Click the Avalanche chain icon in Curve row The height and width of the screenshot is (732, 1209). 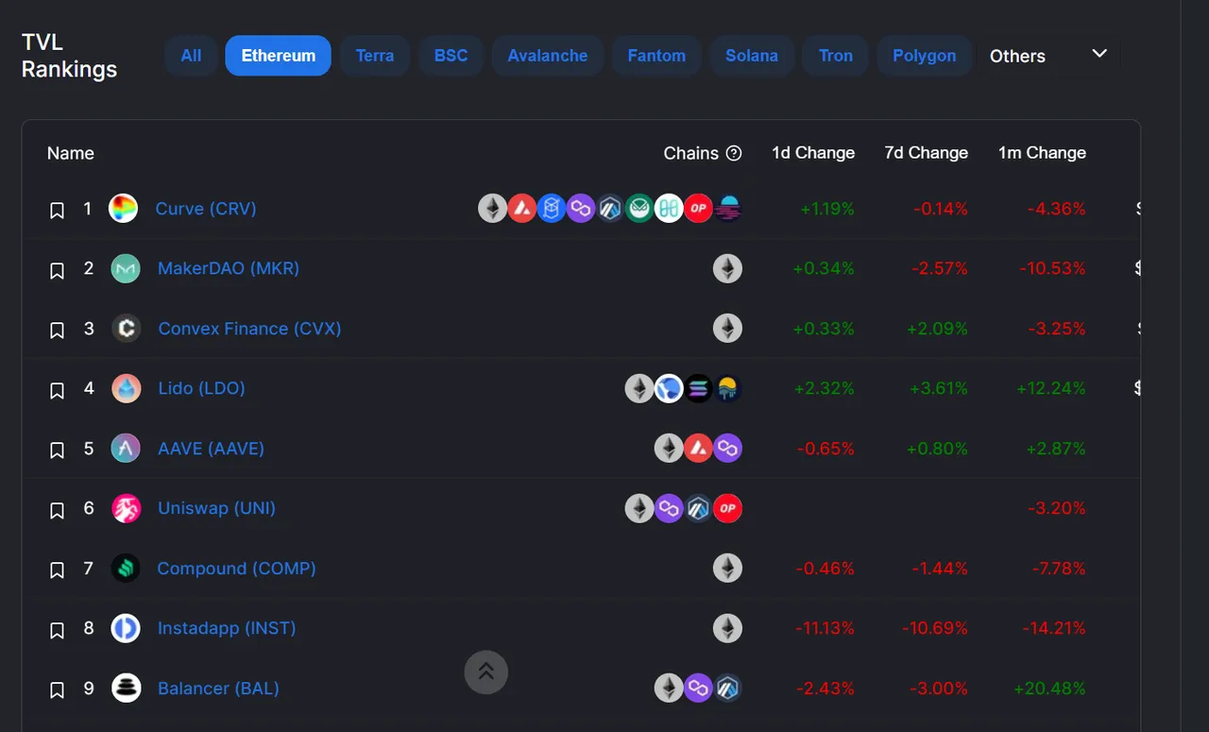tap(522, 209)
